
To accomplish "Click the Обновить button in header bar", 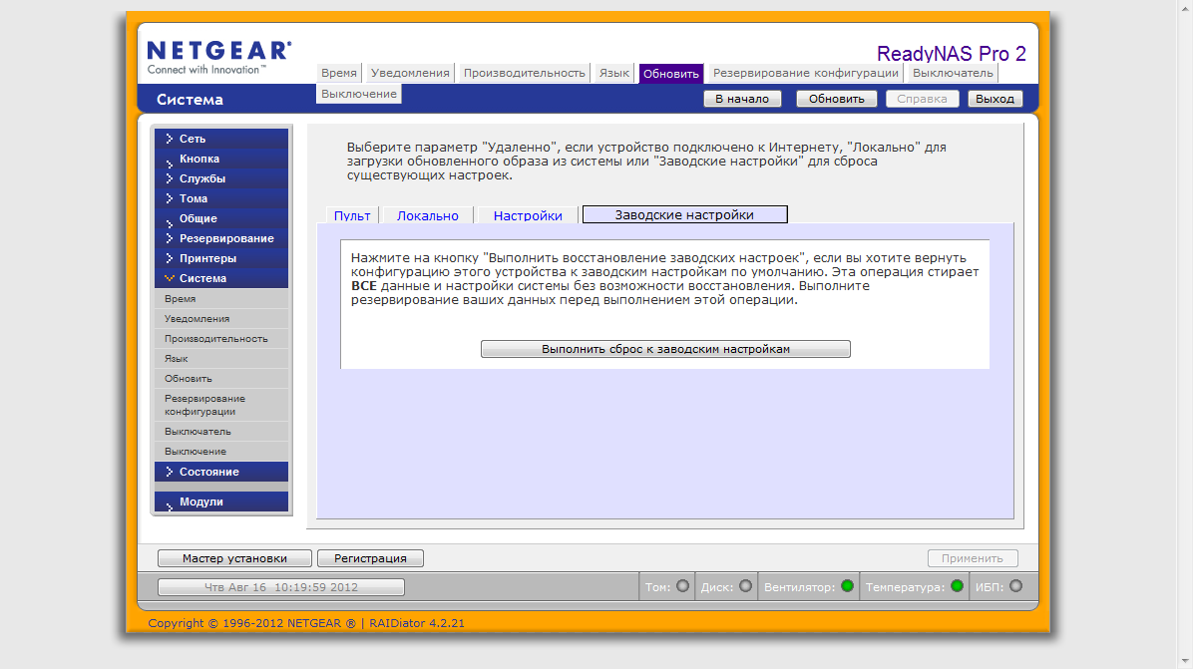I will tap(836, 99).
